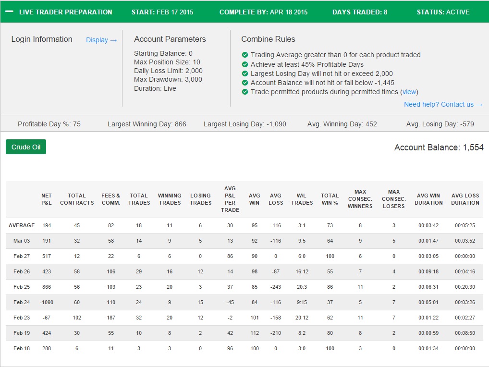Click the Daily Loss Limit: 2,000 parameter
489x368 pixels.
[x=168, y=71]
